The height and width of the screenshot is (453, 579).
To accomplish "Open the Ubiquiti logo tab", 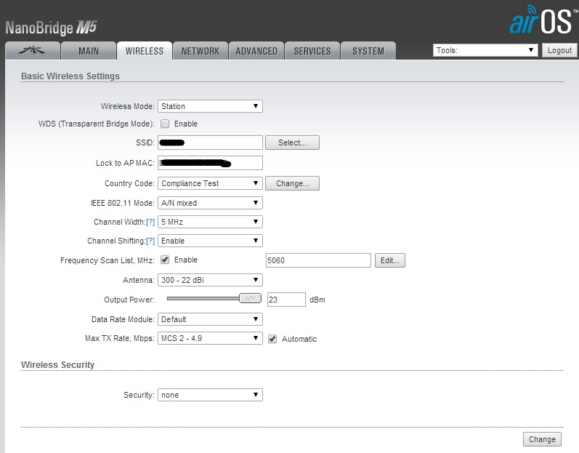I will 33,51.
